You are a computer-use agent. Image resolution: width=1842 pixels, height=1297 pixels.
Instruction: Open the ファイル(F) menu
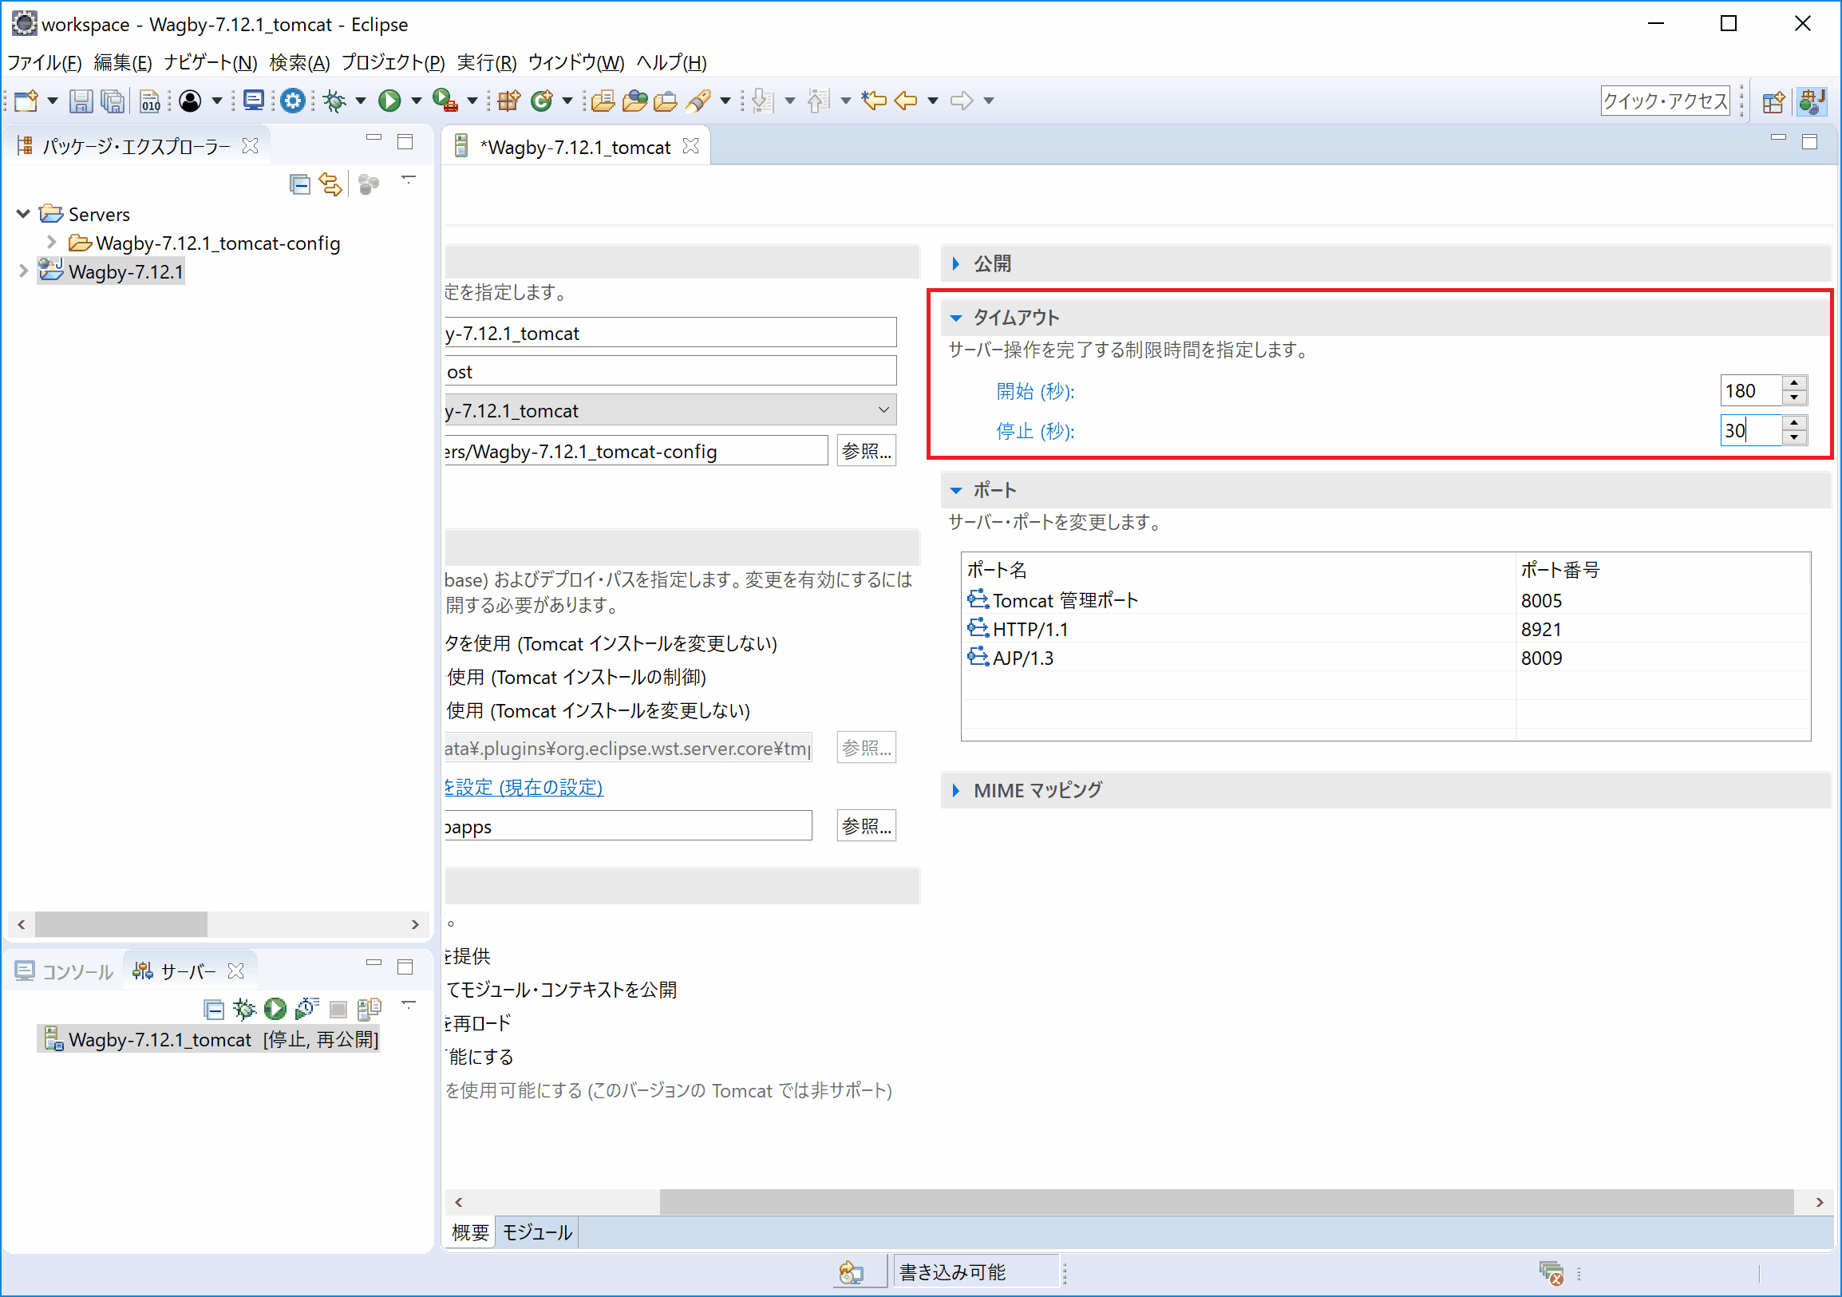[45, 62]
